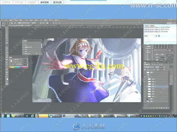Viewport: 177px width, 132px height.
Task: Toggle Quick Mask mode in the toolbox
Action: [x=7, y=82]
